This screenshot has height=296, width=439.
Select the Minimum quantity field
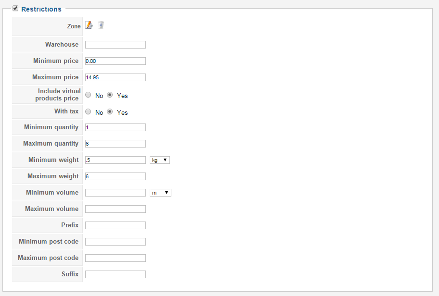click(116, 127)
